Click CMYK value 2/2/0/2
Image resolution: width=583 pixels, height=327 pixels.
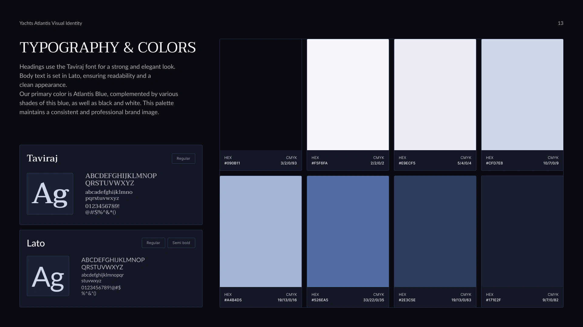(377, 163)
